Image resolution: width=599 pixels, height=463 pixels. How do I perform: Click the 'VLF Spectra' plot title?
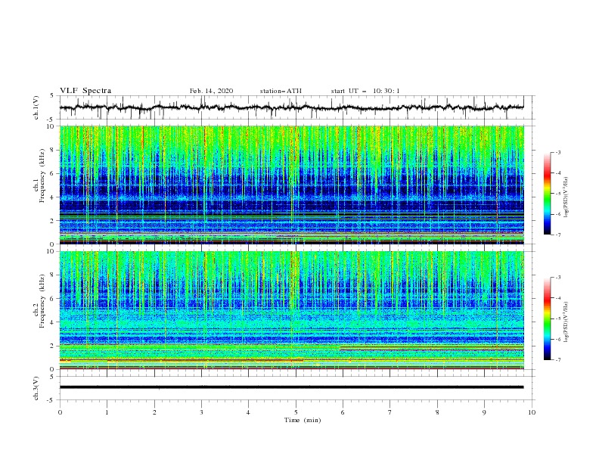pos(85,91)
